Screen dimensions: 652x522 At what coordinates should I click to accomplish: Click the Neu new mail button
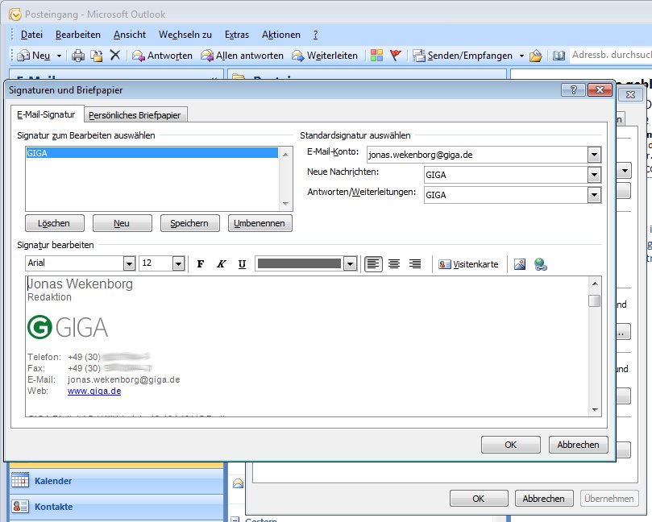[34, 56]
